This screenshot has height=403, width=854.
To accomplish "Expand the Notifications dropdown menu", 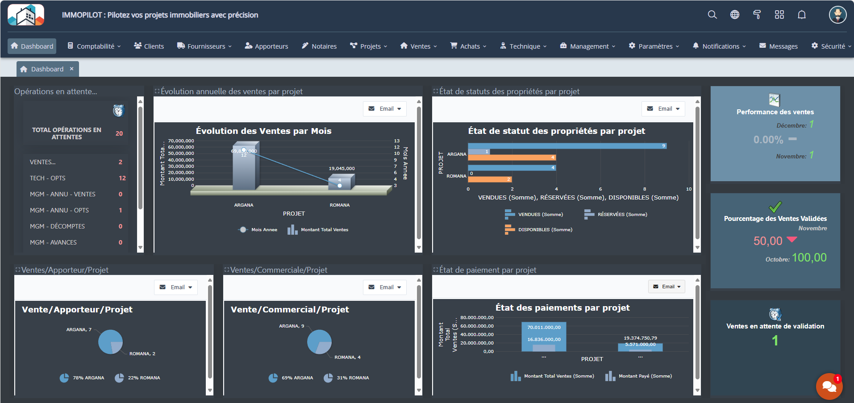I will click(x=719, y=46).
